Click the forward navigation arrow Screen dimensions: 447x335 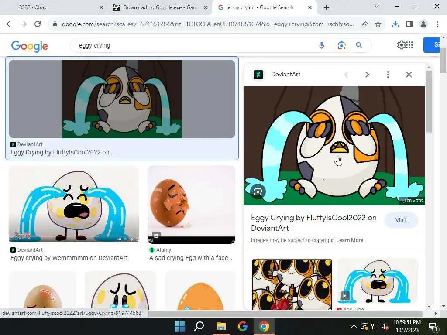click(x=24, y=24)
